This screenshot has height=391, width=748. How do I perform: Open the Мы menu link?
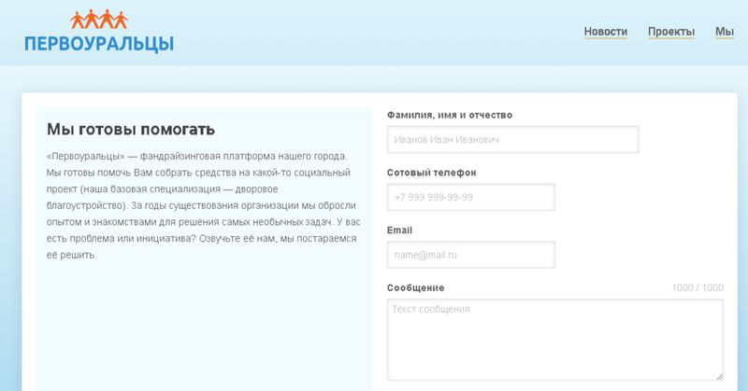tap(724, 32)
